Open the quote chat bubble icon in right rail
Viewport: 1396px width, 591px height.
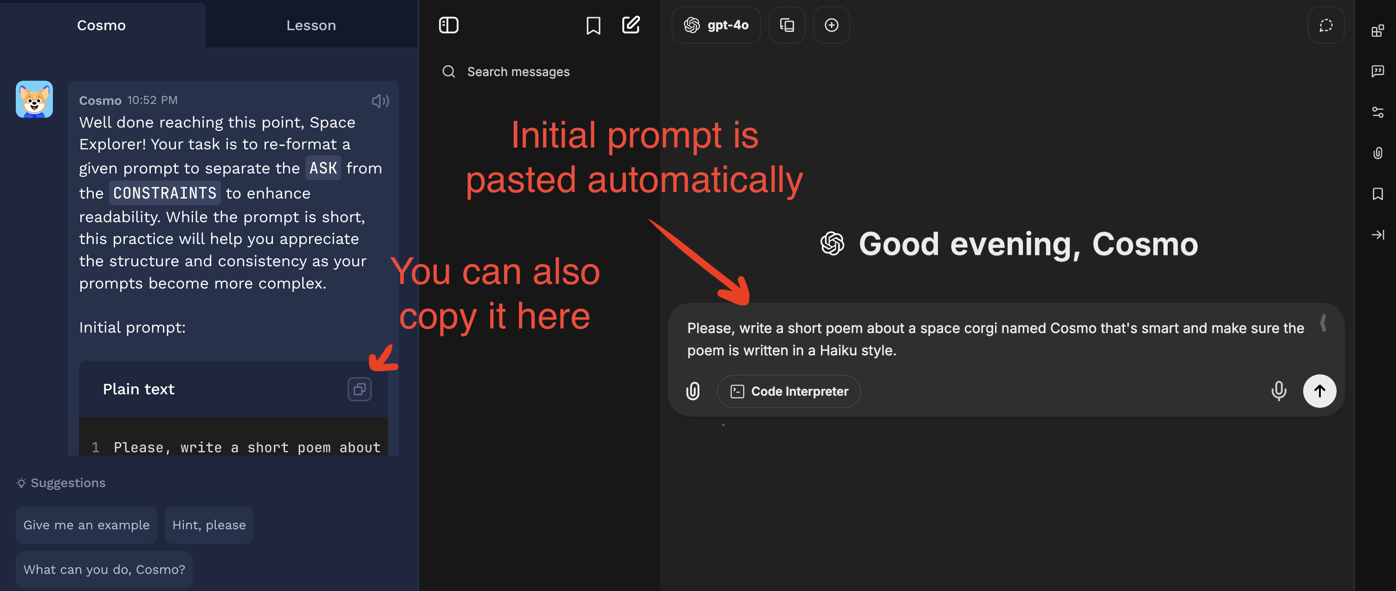1377,71
